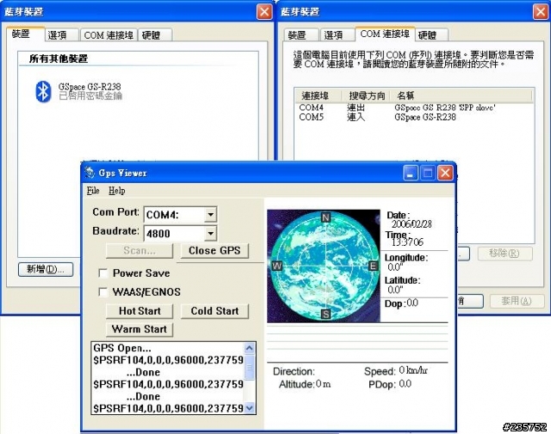Open the Baudrate dropdown arrow

tap(210, 233)
